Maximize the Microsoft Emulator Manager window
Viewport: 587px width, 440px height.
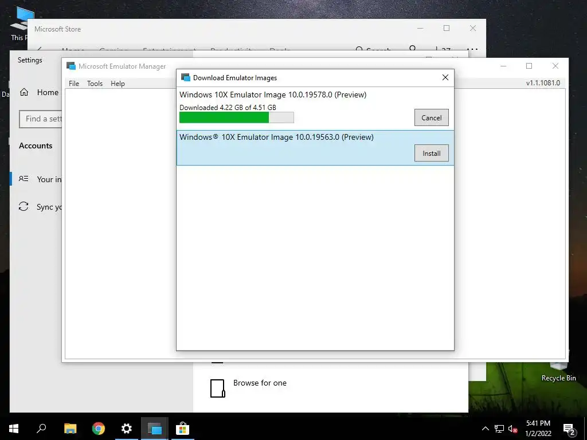[x=529, y=66]
